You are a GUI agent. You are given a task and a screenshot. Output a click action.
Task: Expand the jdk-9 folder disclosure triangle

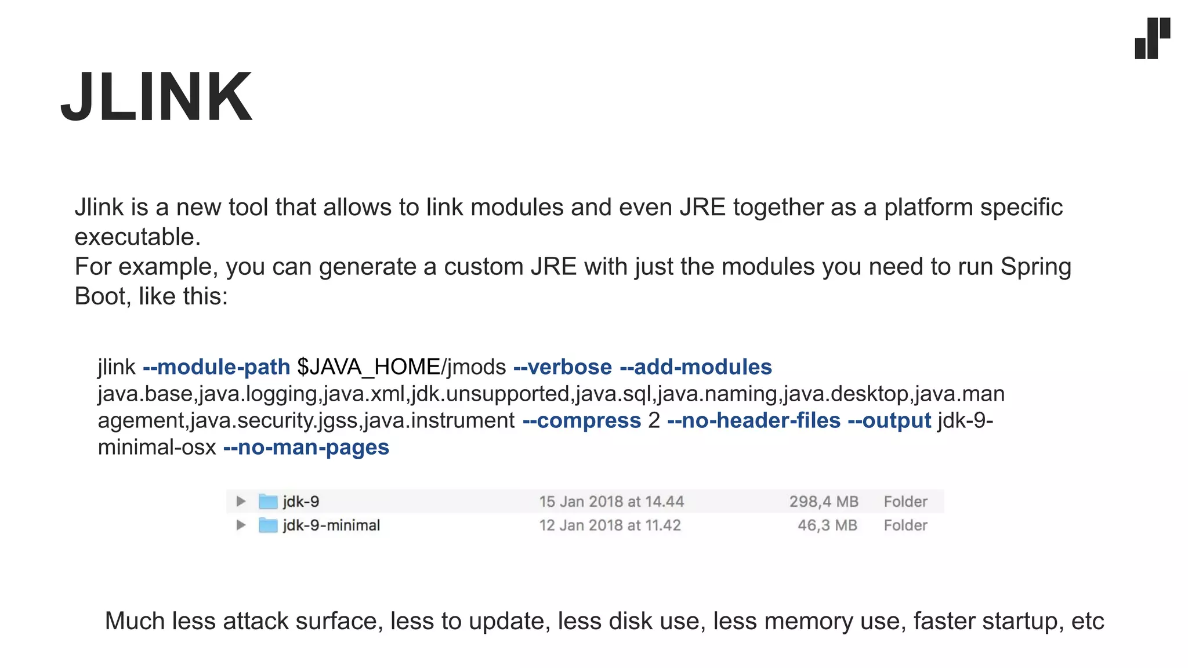point(241,501)
